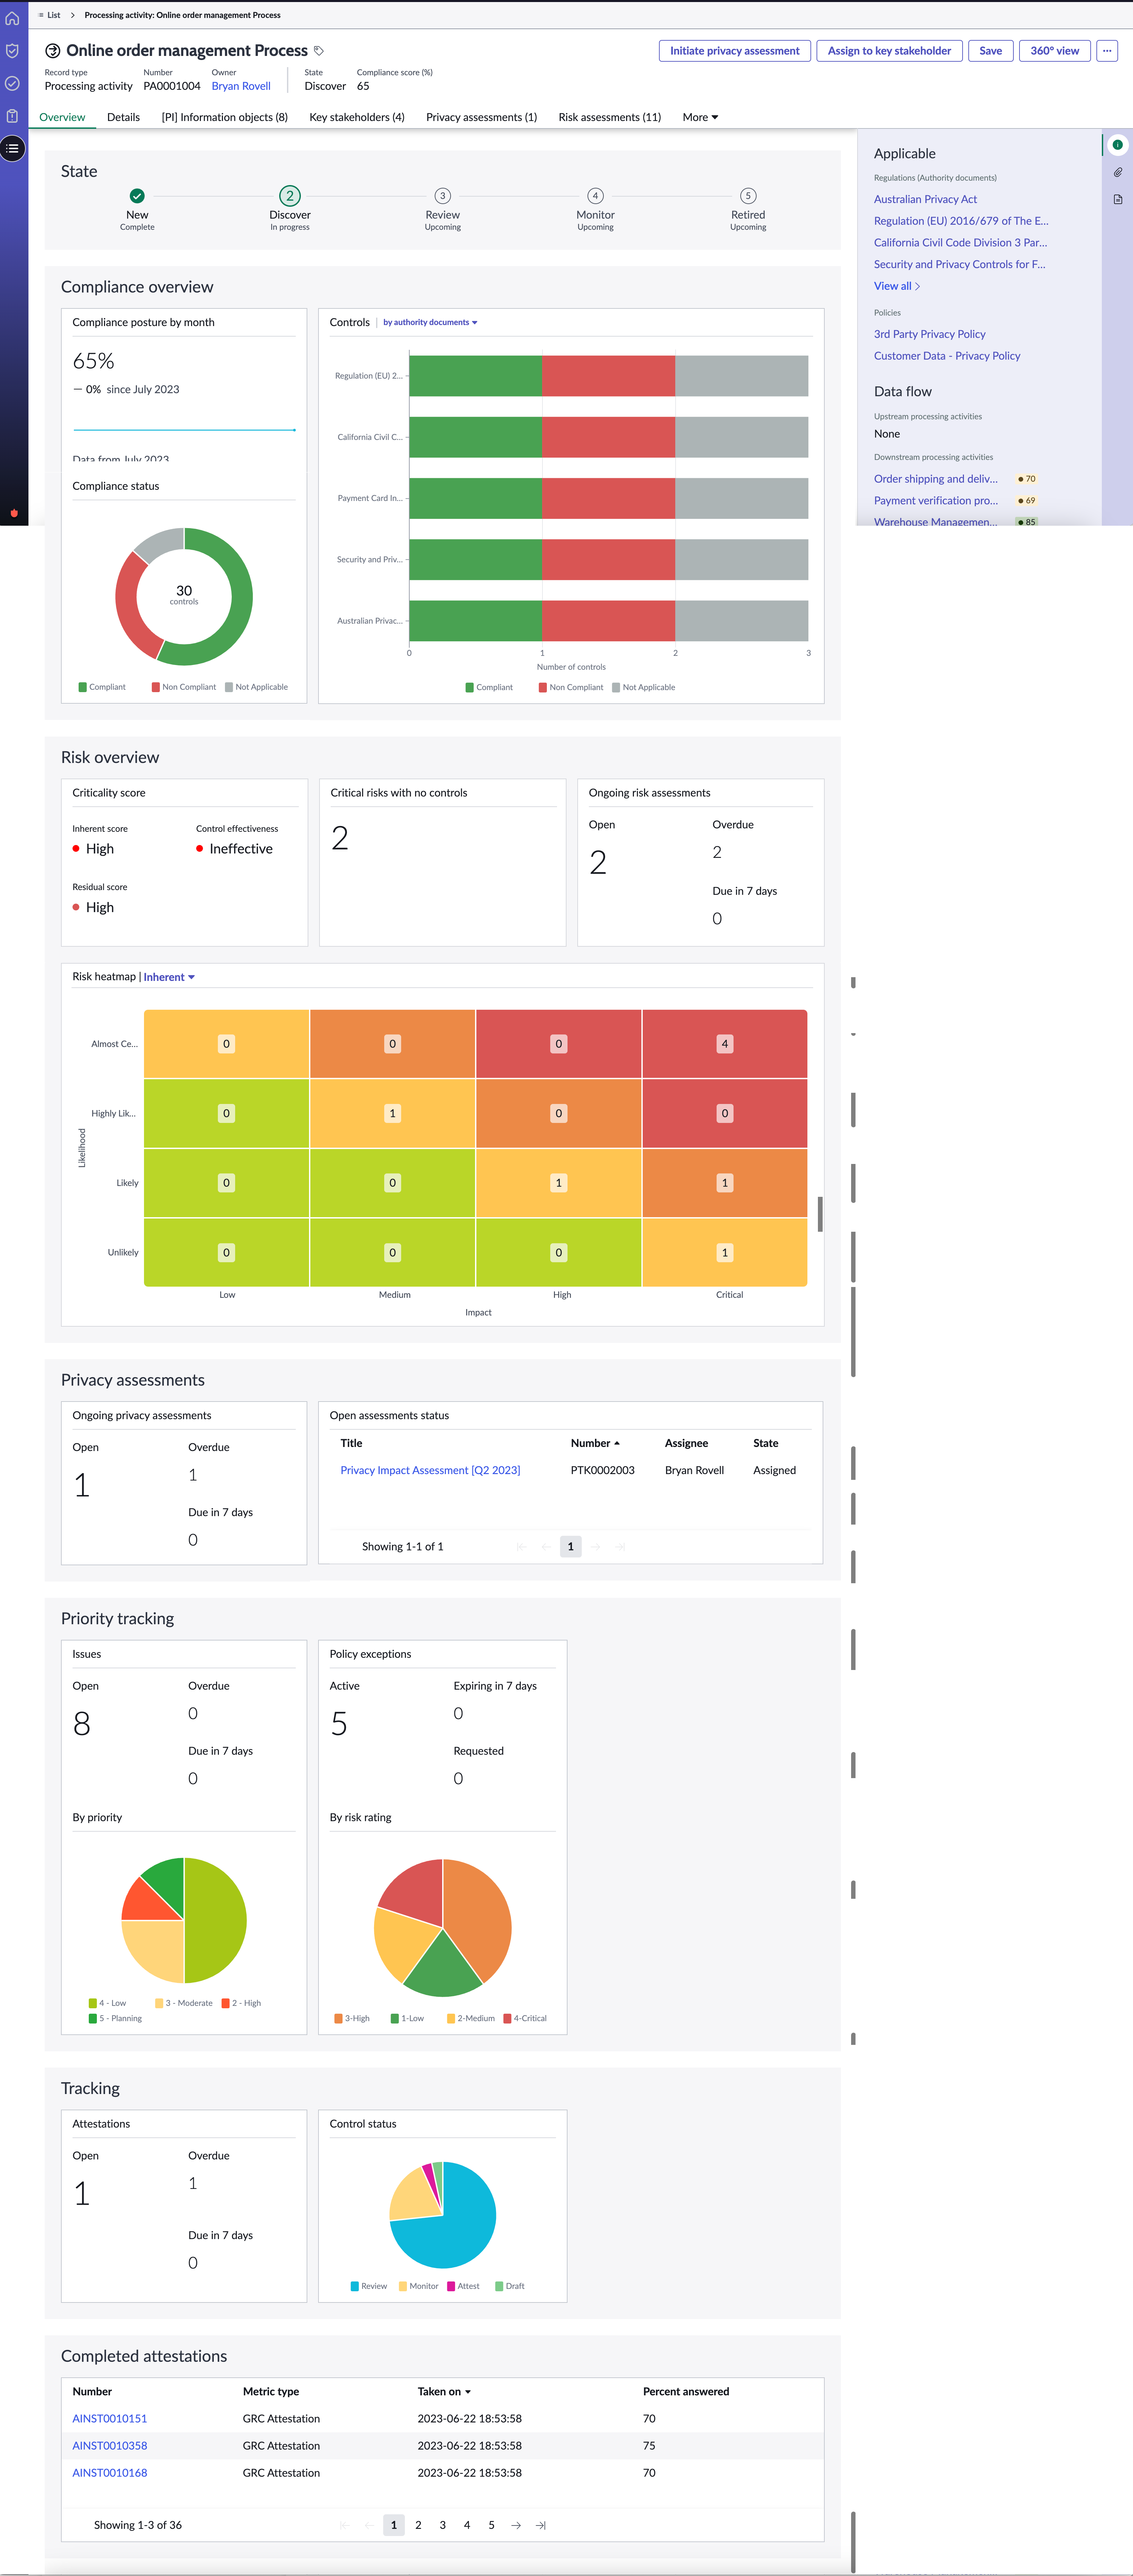Open the Privacy Impact Assessment [Q2 2023] link
1133x2576 pixels.
pyautogui.click(x=430, y=1470)
